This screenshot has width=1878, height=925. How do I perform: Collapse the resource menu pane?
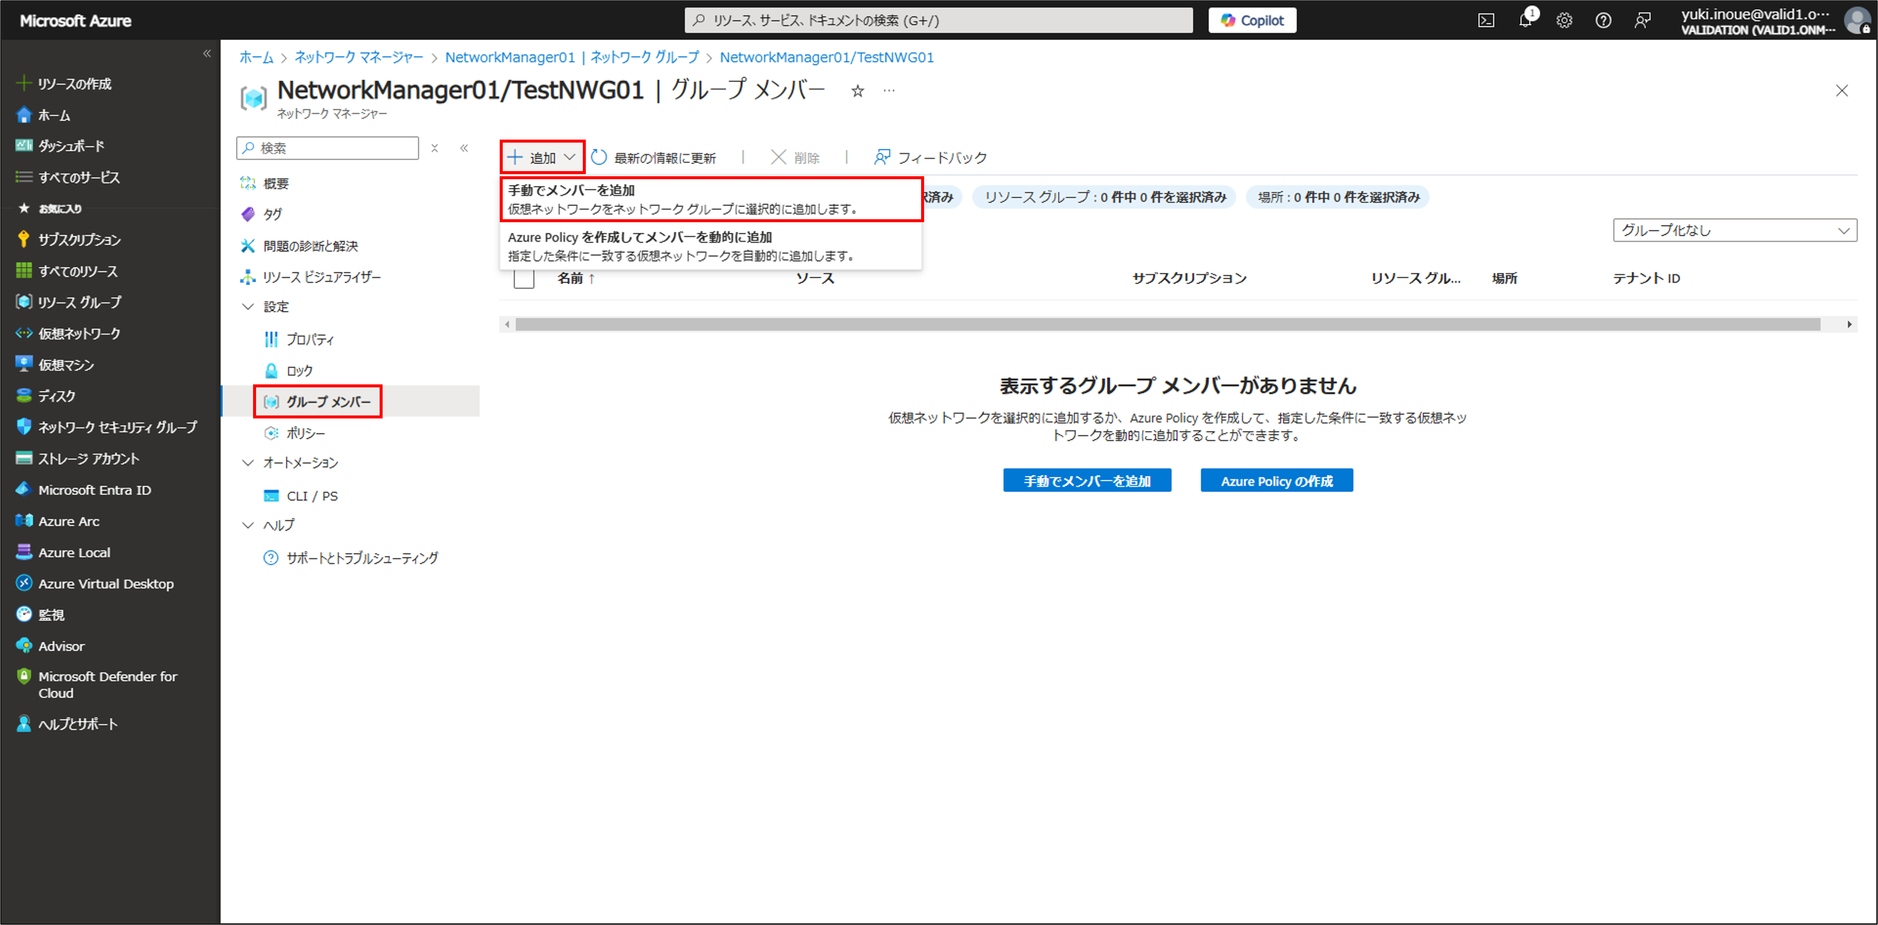click(x=464, y=148)
